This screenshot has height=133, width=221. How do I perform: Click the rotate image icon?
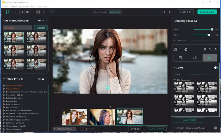coord(215,49)
